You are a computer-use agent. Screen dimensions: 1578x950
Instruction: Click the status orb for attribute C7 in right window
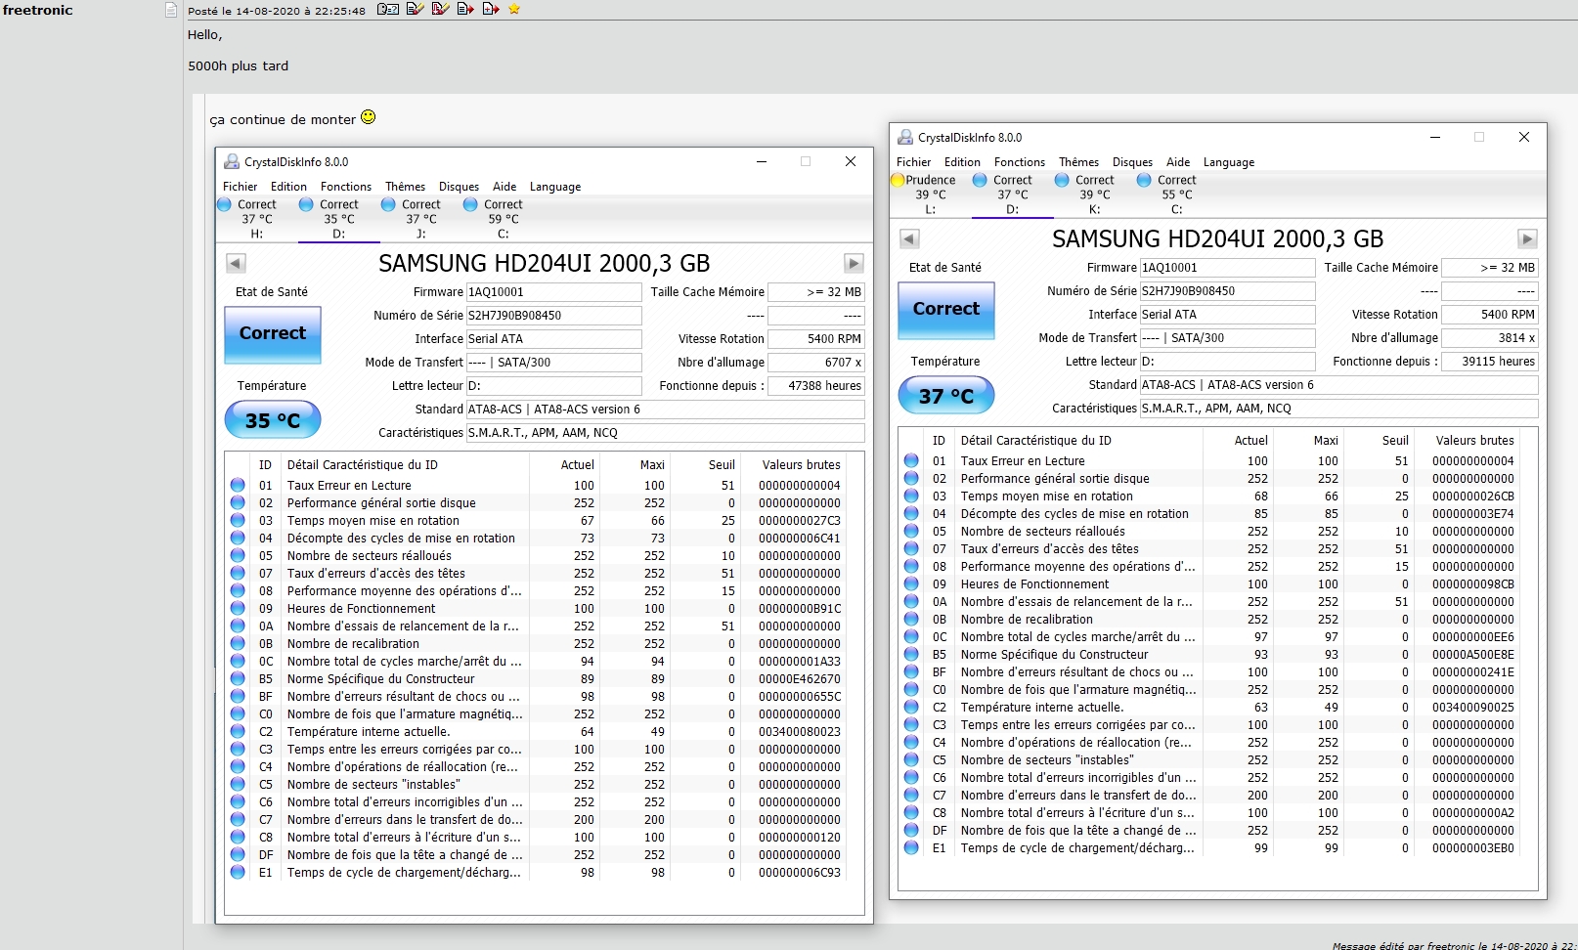911,795
